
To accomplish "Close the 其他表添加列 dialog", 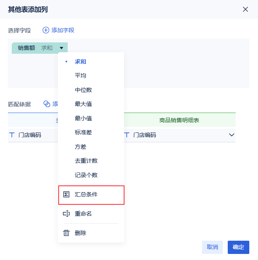I will (246, 9).
